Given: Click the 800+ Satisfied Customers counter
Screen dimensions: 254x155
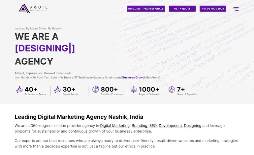Looking at the screenshot, I should (x=112, y=91).
